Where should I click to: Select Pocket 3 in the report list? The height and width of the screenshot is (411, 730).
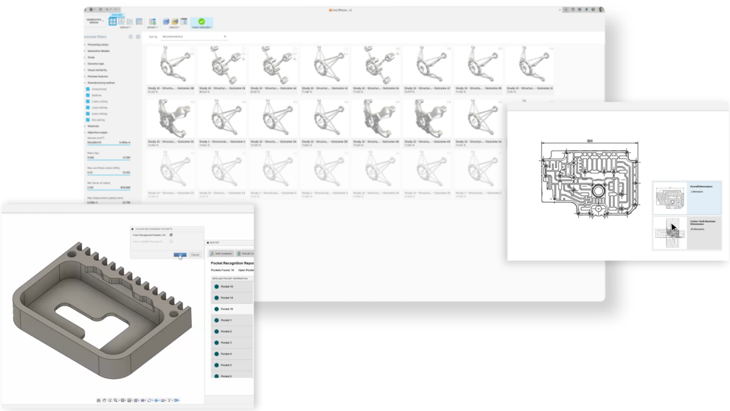[232, 342]
